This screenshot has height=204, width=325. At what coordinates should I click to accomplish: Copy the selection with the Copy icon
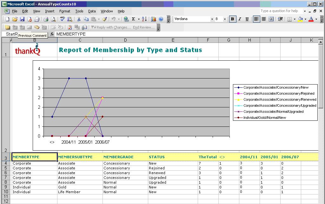(86, 19)
